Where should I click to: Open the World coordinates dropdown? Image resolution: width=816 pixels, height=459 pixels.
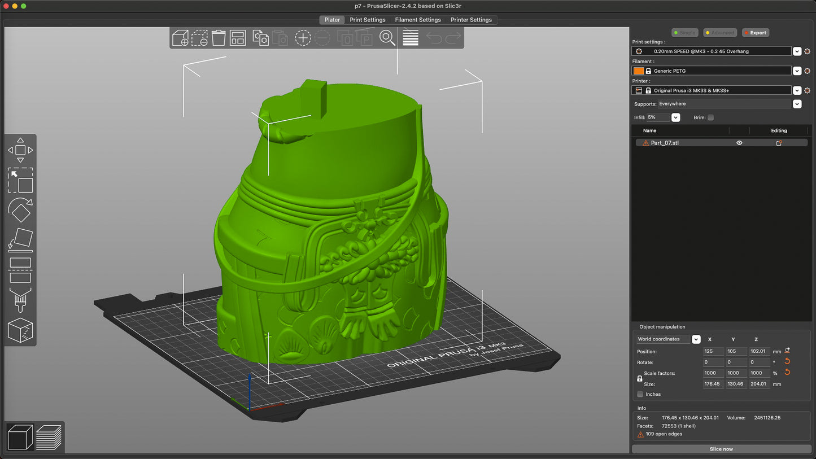coord(696,339)
